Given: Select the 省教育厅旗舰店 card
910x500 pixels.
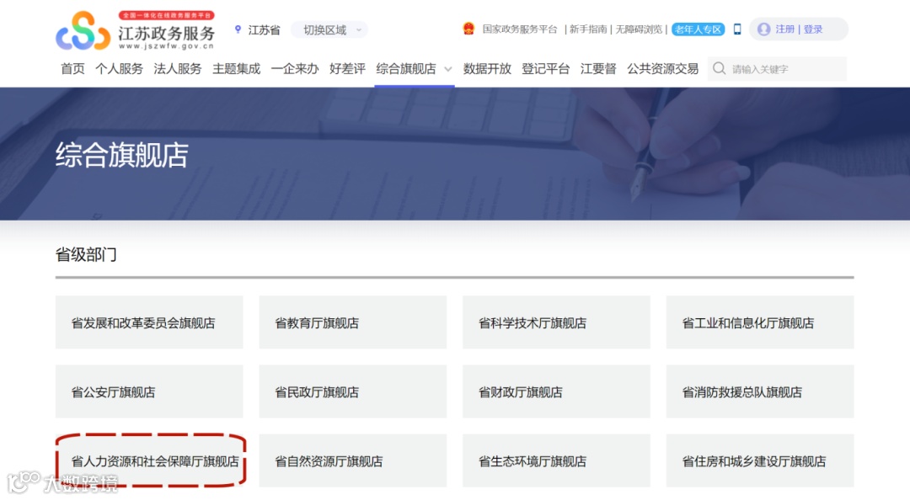Looking at the screenshot, I should coord(352,322).
